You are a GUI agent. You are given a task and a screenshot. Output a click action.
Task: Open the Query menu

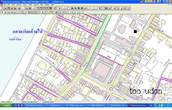(x=25, y=5)
